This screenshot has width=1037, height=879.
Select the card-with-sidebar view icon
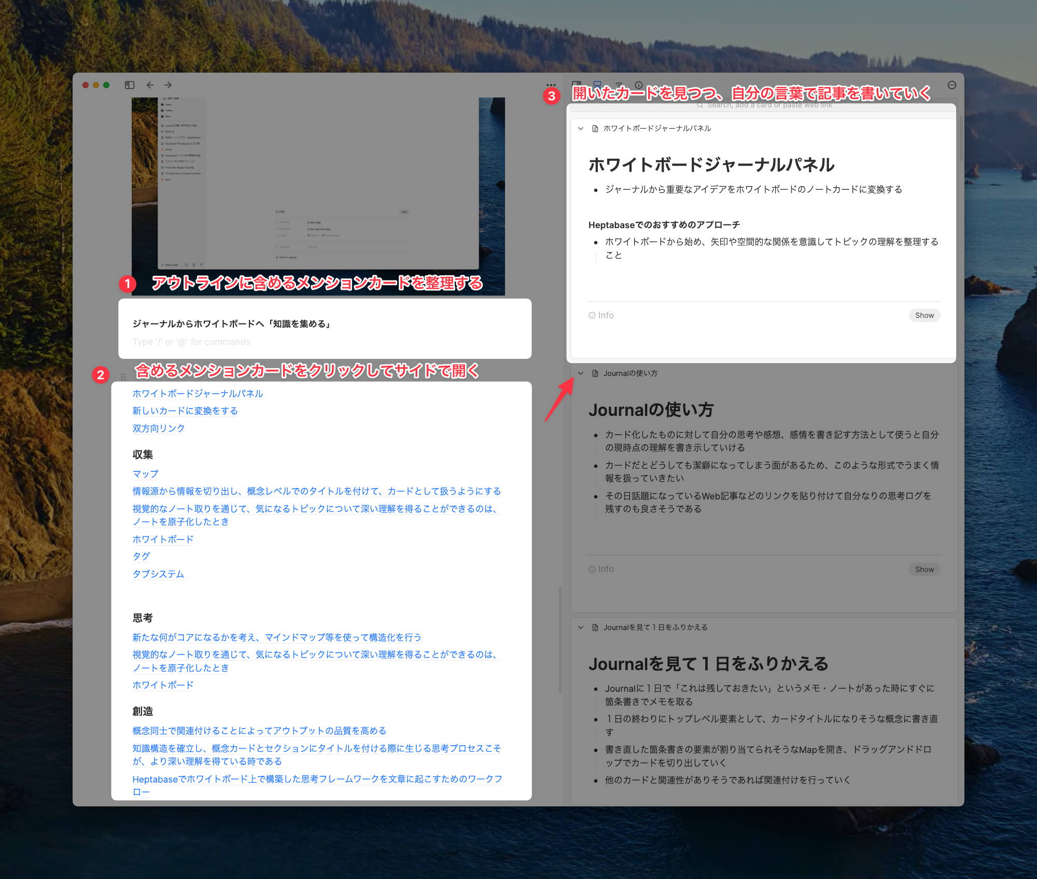tap(576, 84)
